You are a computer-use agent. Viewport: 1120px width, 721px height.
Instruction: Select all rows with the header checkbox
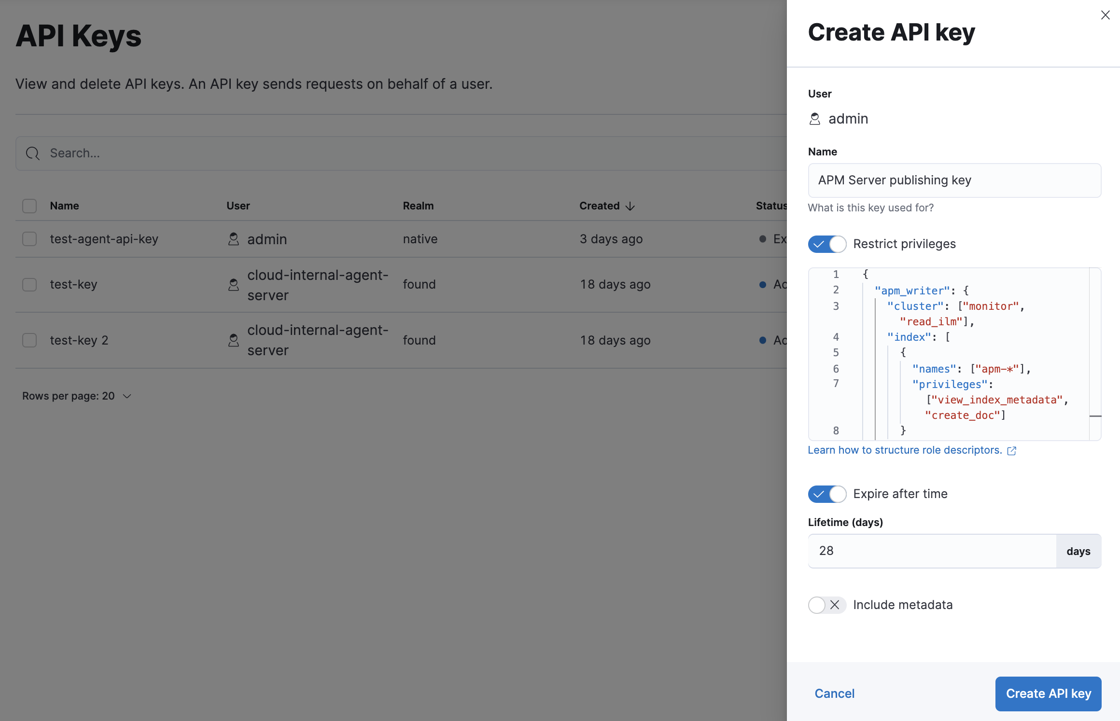coord(29,206)
